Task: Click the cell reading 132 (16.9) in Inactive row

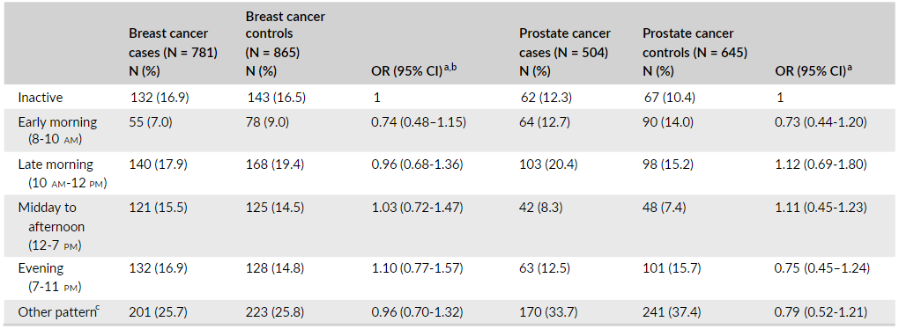Action: pos(160,98)
